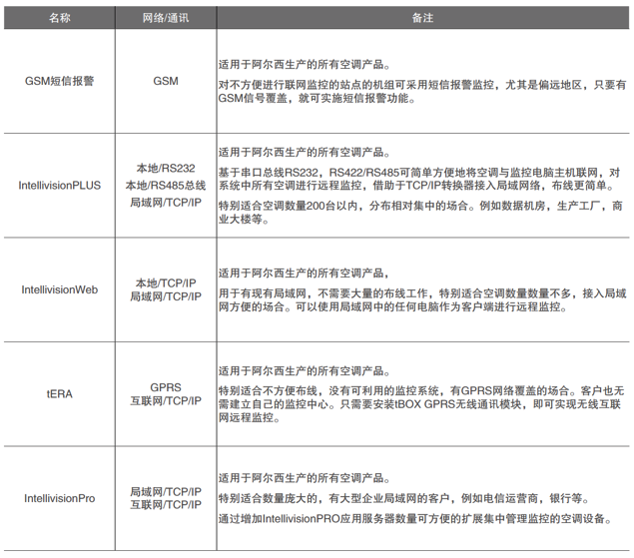This screenshot has width=634, height=558.
Task: Click the line starting 系统中所有空调进行远程监控
Action: 417,186
